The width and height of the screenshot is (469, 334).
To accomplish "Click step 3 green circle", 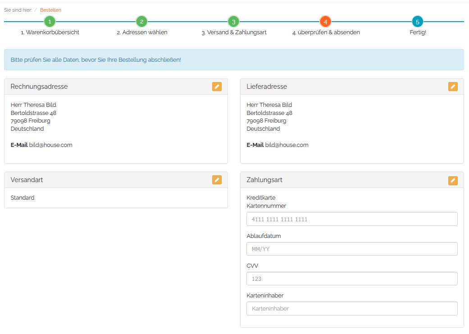I will (233, 21).
